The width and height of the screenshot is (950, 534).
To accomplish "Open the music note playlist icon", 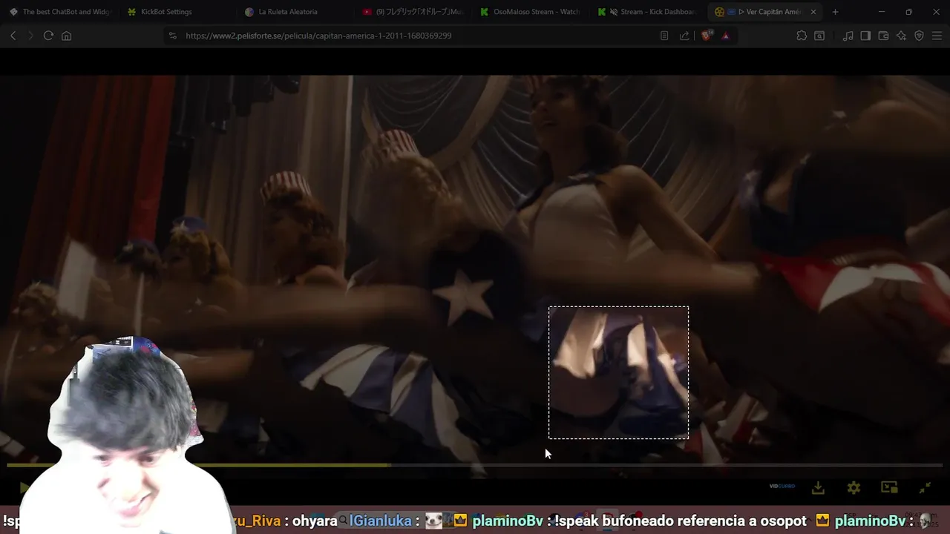I will [848, 36].
